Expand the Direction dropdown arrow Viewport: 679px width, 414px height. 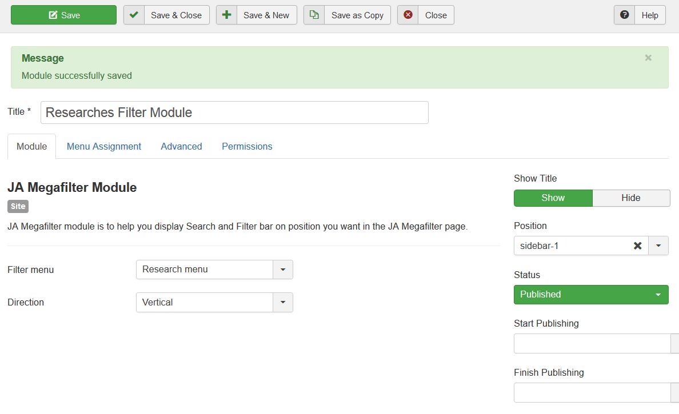pyautogui.click(x=283, y=303)
